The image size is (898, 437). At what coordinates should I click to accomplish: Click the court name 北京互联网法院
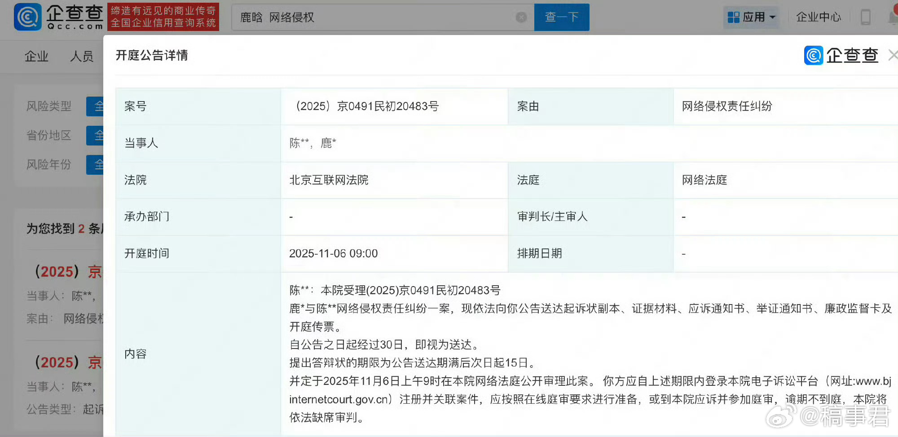[x=329, y=180]
